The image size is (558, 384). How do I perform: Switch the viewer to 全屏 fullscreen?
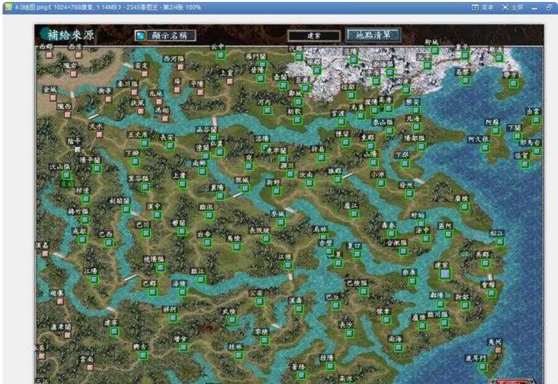[x=513, y=7]
